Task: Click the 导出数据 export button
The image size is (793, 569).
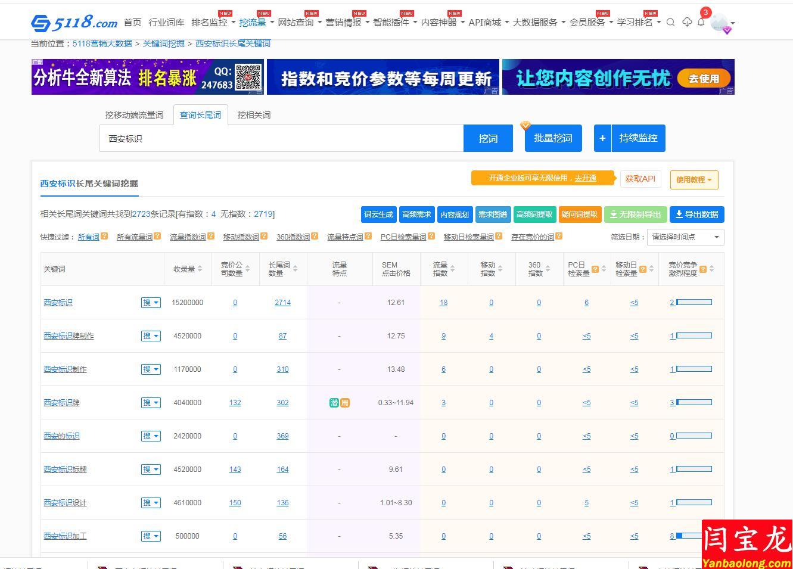Action: tap(696, 214)
